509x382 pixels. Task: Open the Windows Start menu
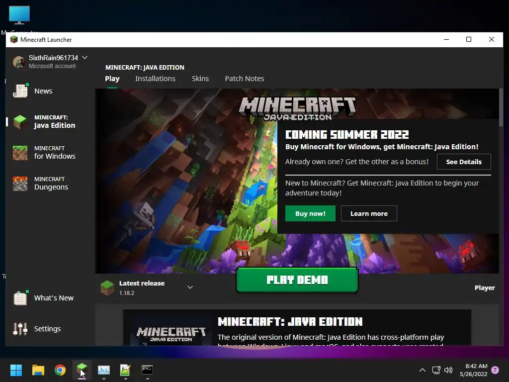[16, 370]
